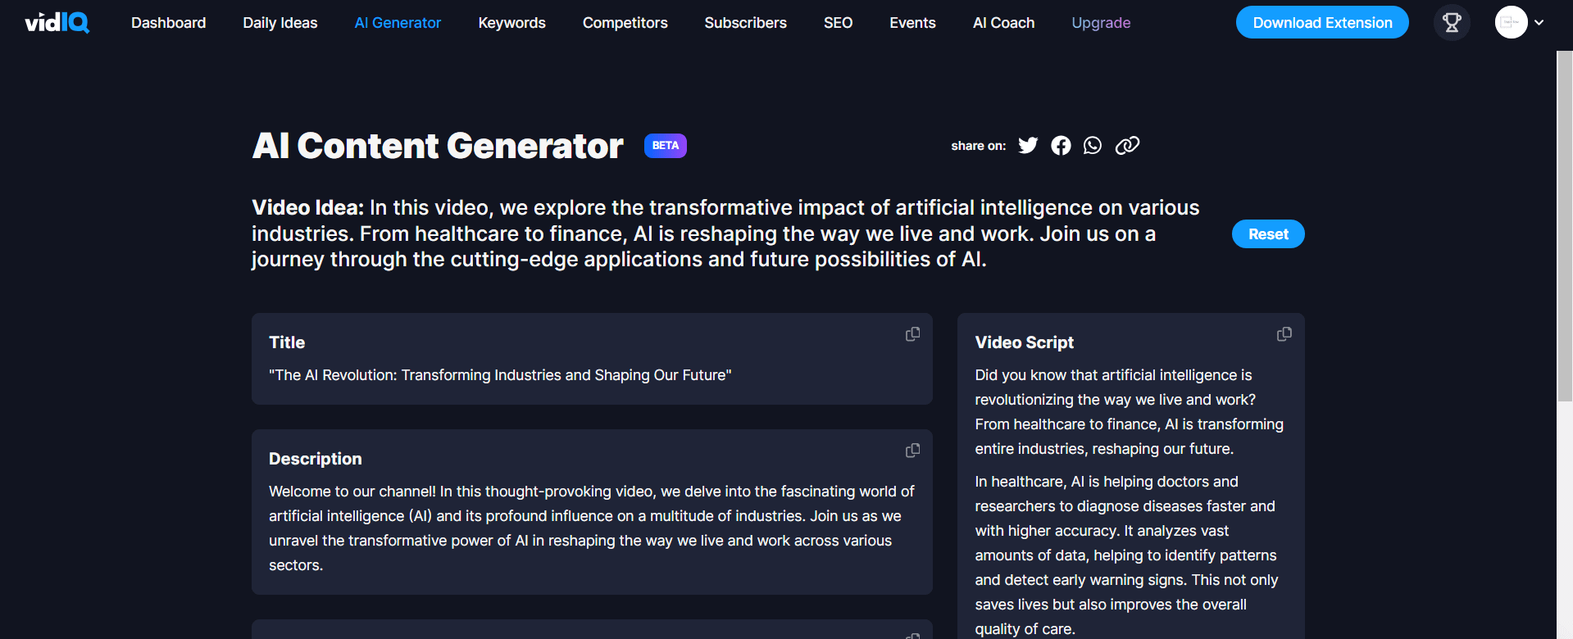Open Subscribers page
The image size is (1573, 639).
pyautogui.click(x=746, y=23)
